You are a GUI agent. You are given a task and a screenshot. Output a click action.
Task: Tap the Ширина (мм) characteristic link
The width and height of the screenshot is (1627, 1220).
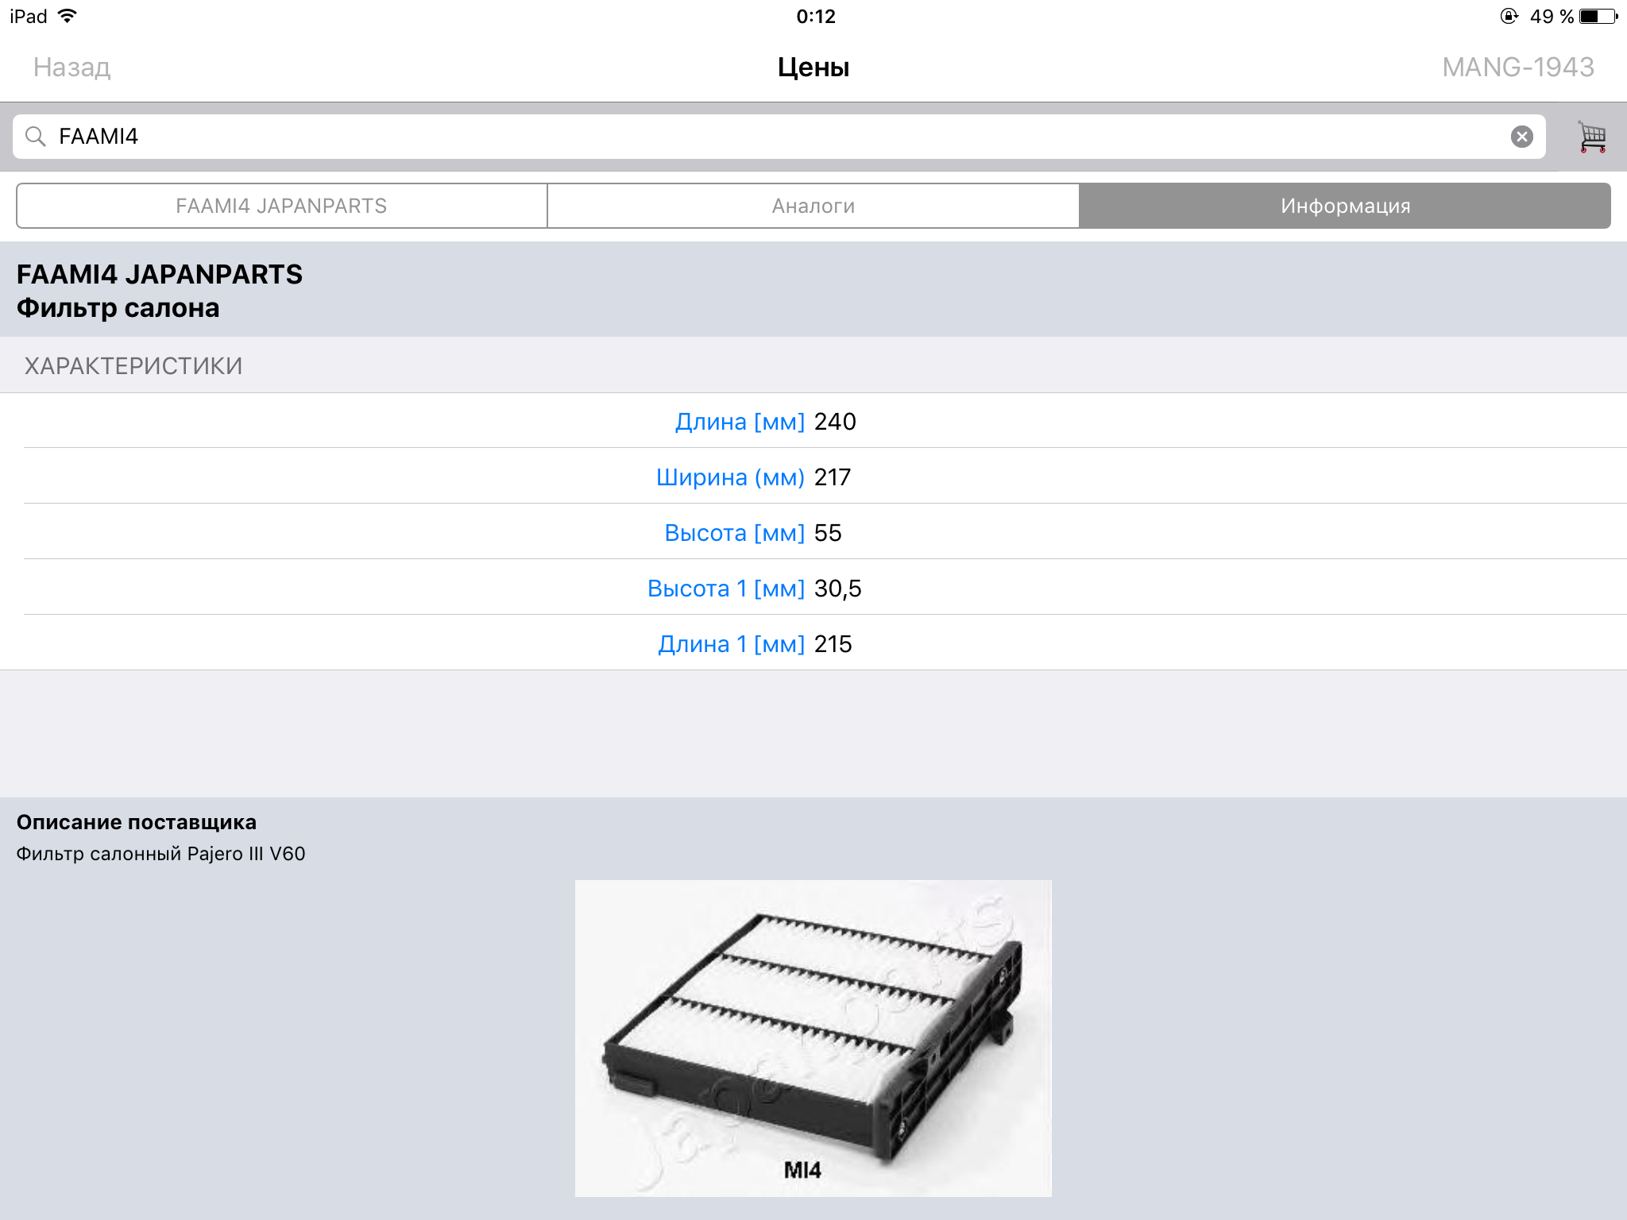click(730, 477)
